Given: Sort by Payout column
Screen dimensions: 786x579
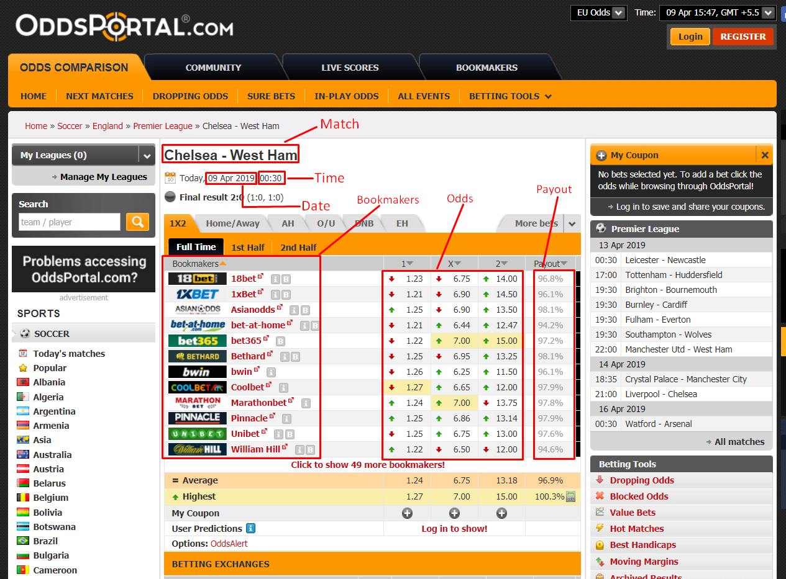Looking at the screenshot, I should click(x=551, y=264).
